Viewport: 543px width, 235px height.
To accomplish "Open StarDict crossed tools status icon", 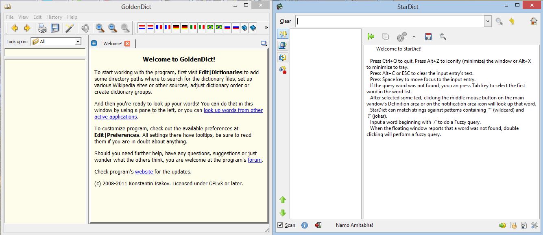I will click(534, 225).
